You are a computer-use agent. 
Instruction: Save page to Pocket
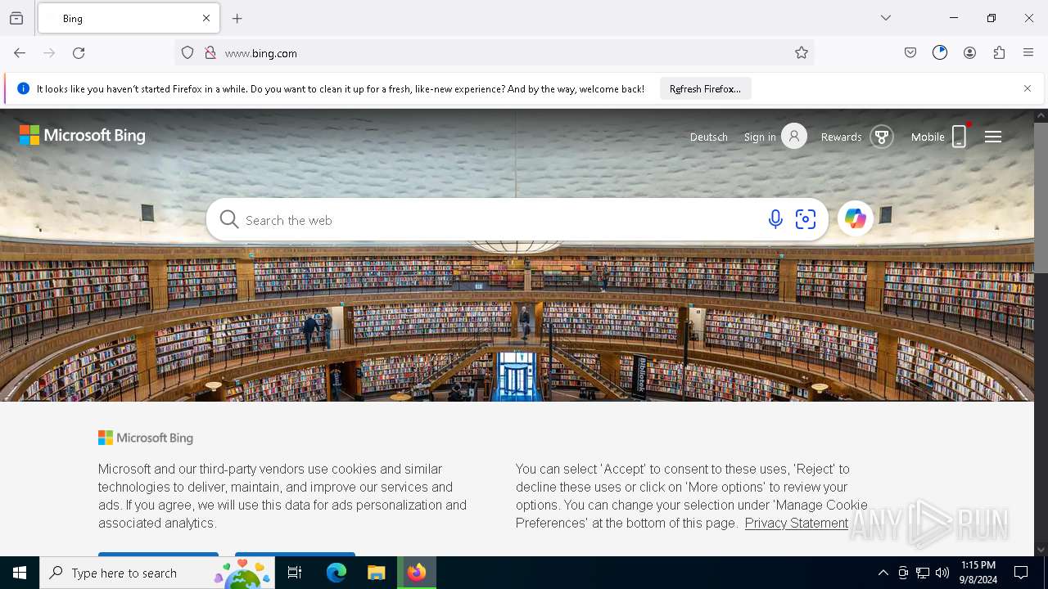coord(910,53)
